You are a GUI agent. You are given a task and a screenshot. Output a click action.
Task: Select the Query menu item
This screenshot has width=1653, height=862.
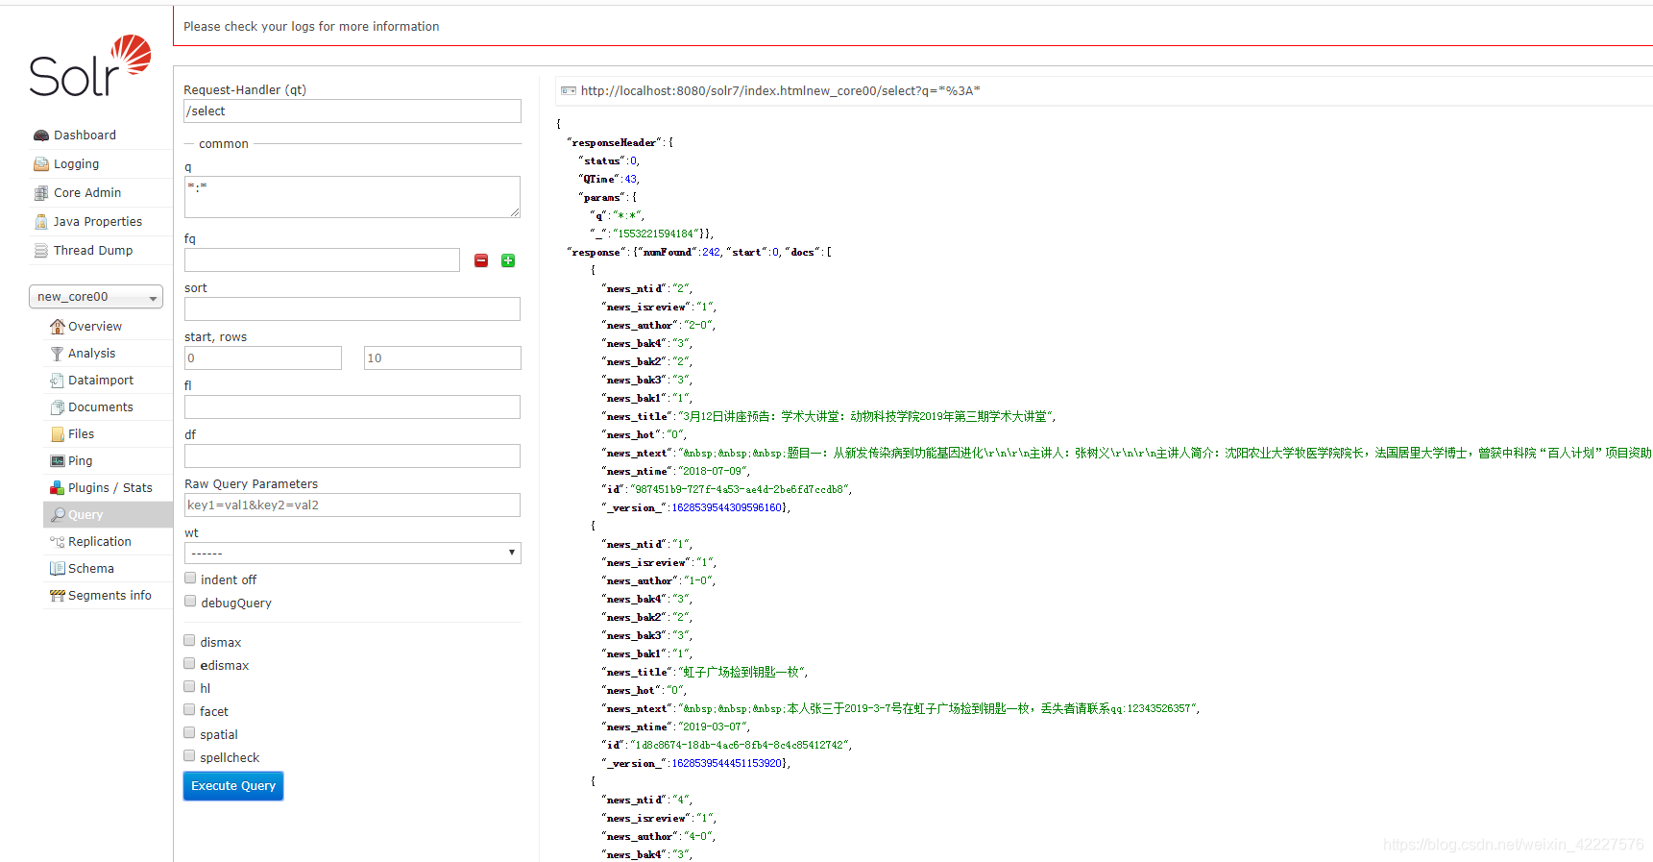tap(108, 515)
